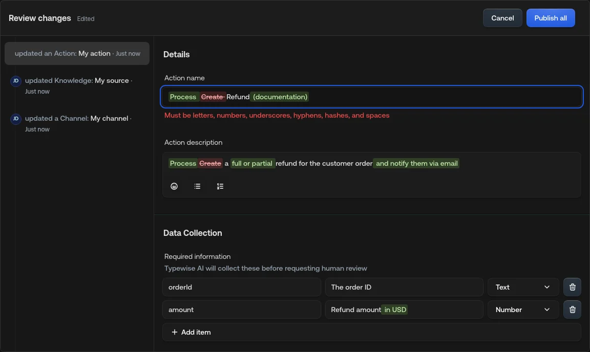
Task: Click the 'full or partial' highlighted addition
Action: tap(252, 164)
